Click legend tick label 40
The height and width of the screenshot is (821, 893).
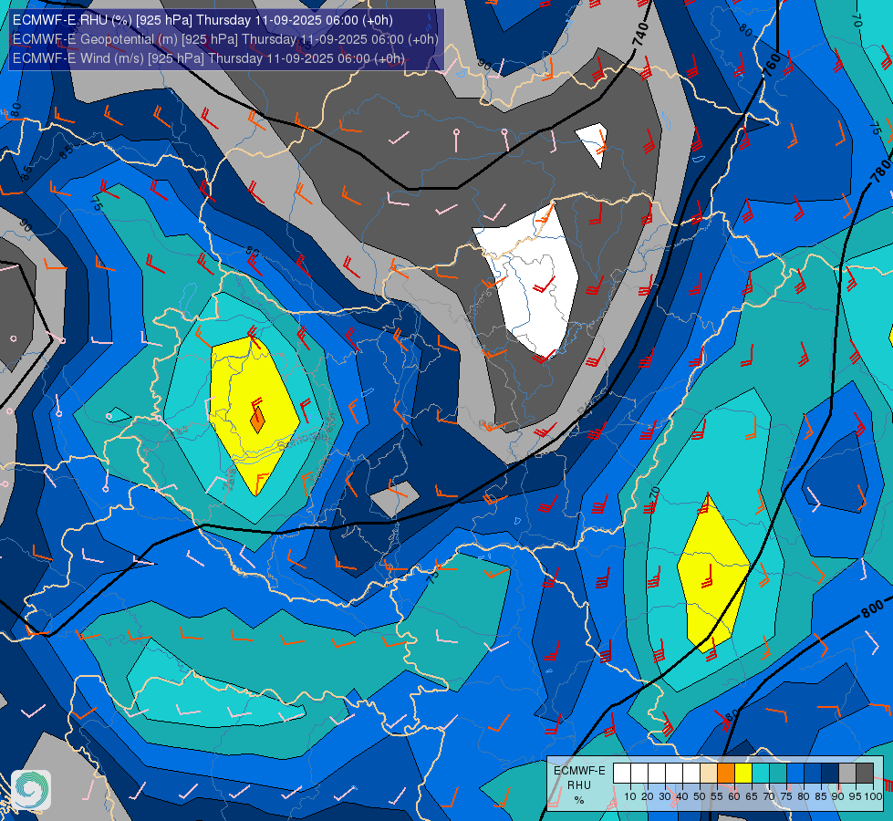tap(682, 796)
